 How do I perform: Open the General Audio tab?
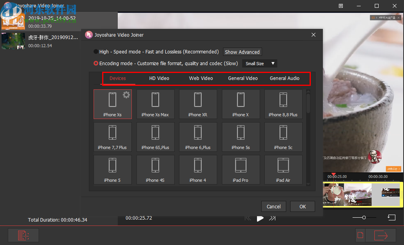point(284,78)
